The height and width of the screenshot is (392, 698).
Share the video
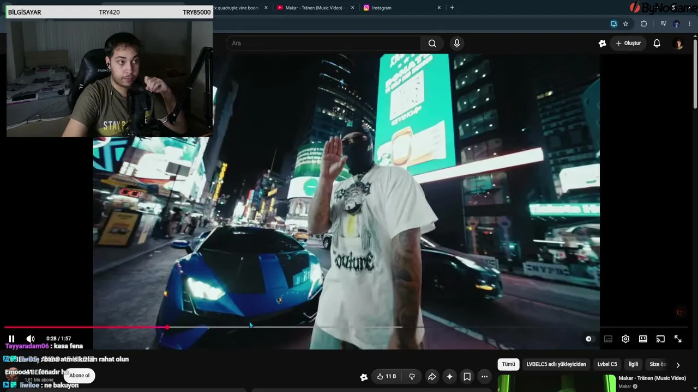[x=432, y=376]
